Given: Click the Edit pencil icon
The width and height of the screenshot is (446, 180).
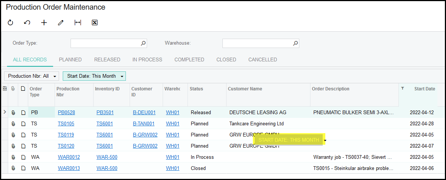Looking at the screenshot, I should click(61, 23).
